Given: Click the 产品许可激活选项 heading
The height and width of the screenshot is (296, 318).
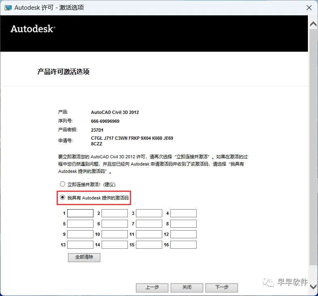Looking at the screenshot, I should 64,71.
